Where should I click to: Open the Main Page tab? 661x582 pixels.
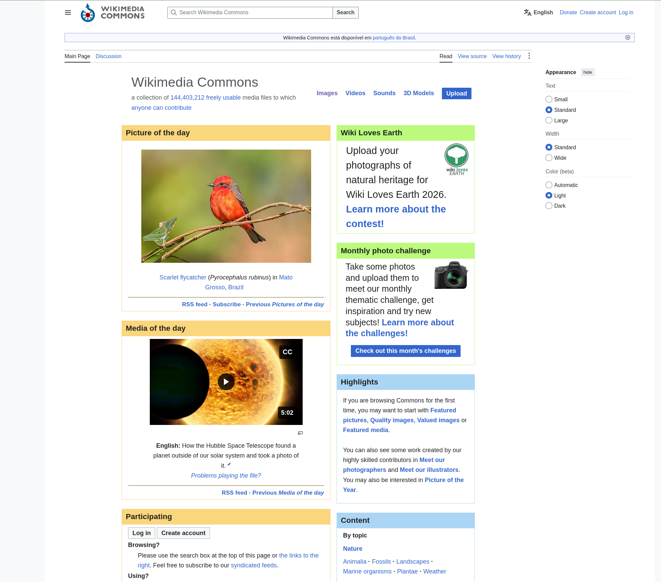pyautogui.click(x=77, y=56)
